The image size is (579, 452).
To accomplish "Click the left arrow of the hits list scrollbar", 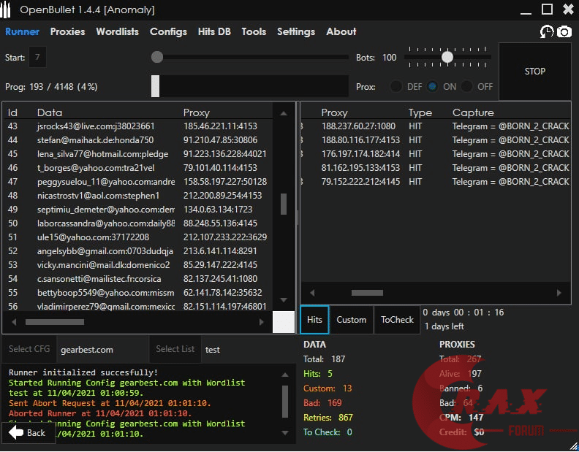I will pos(312,293).
